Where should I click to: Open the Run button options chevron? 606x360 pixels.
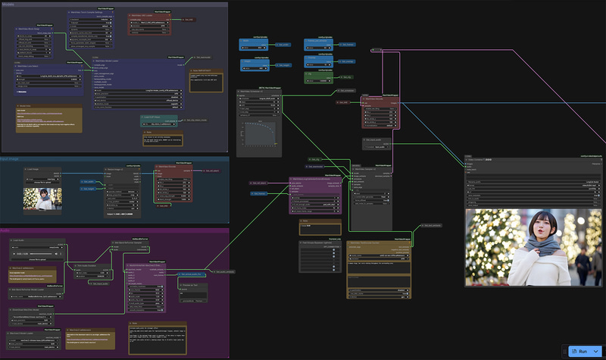coord(596,351)
